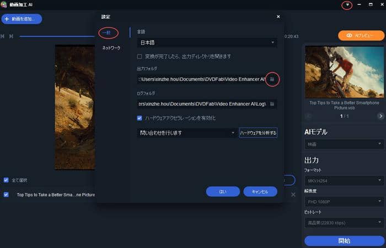Viewport: 386px width, 248px height.
Task: Click the log folder path field
Action: coord(202,104)
